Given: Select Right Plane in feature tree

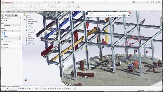Looking at the screenshot, I should click(x=30, y=27).
